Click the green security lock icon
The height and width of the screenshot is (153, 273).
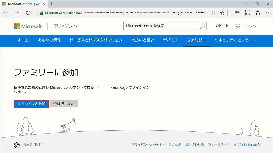[42, 13]
